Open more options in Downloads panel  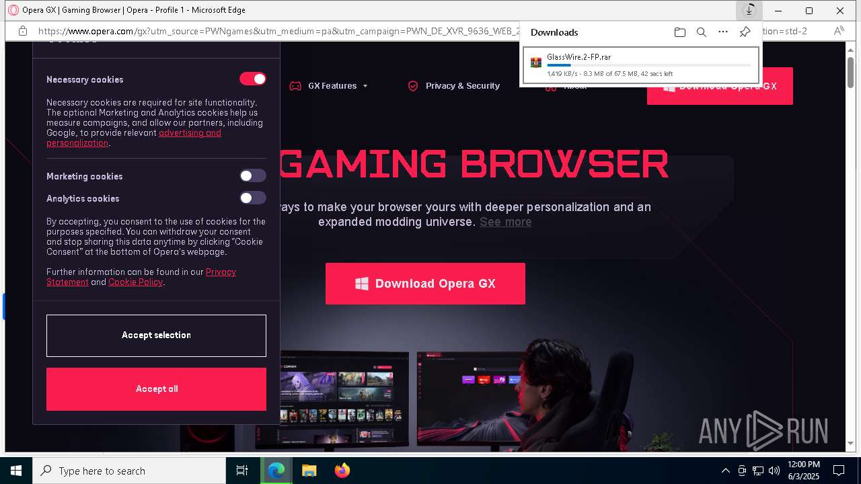pos(723,32)
